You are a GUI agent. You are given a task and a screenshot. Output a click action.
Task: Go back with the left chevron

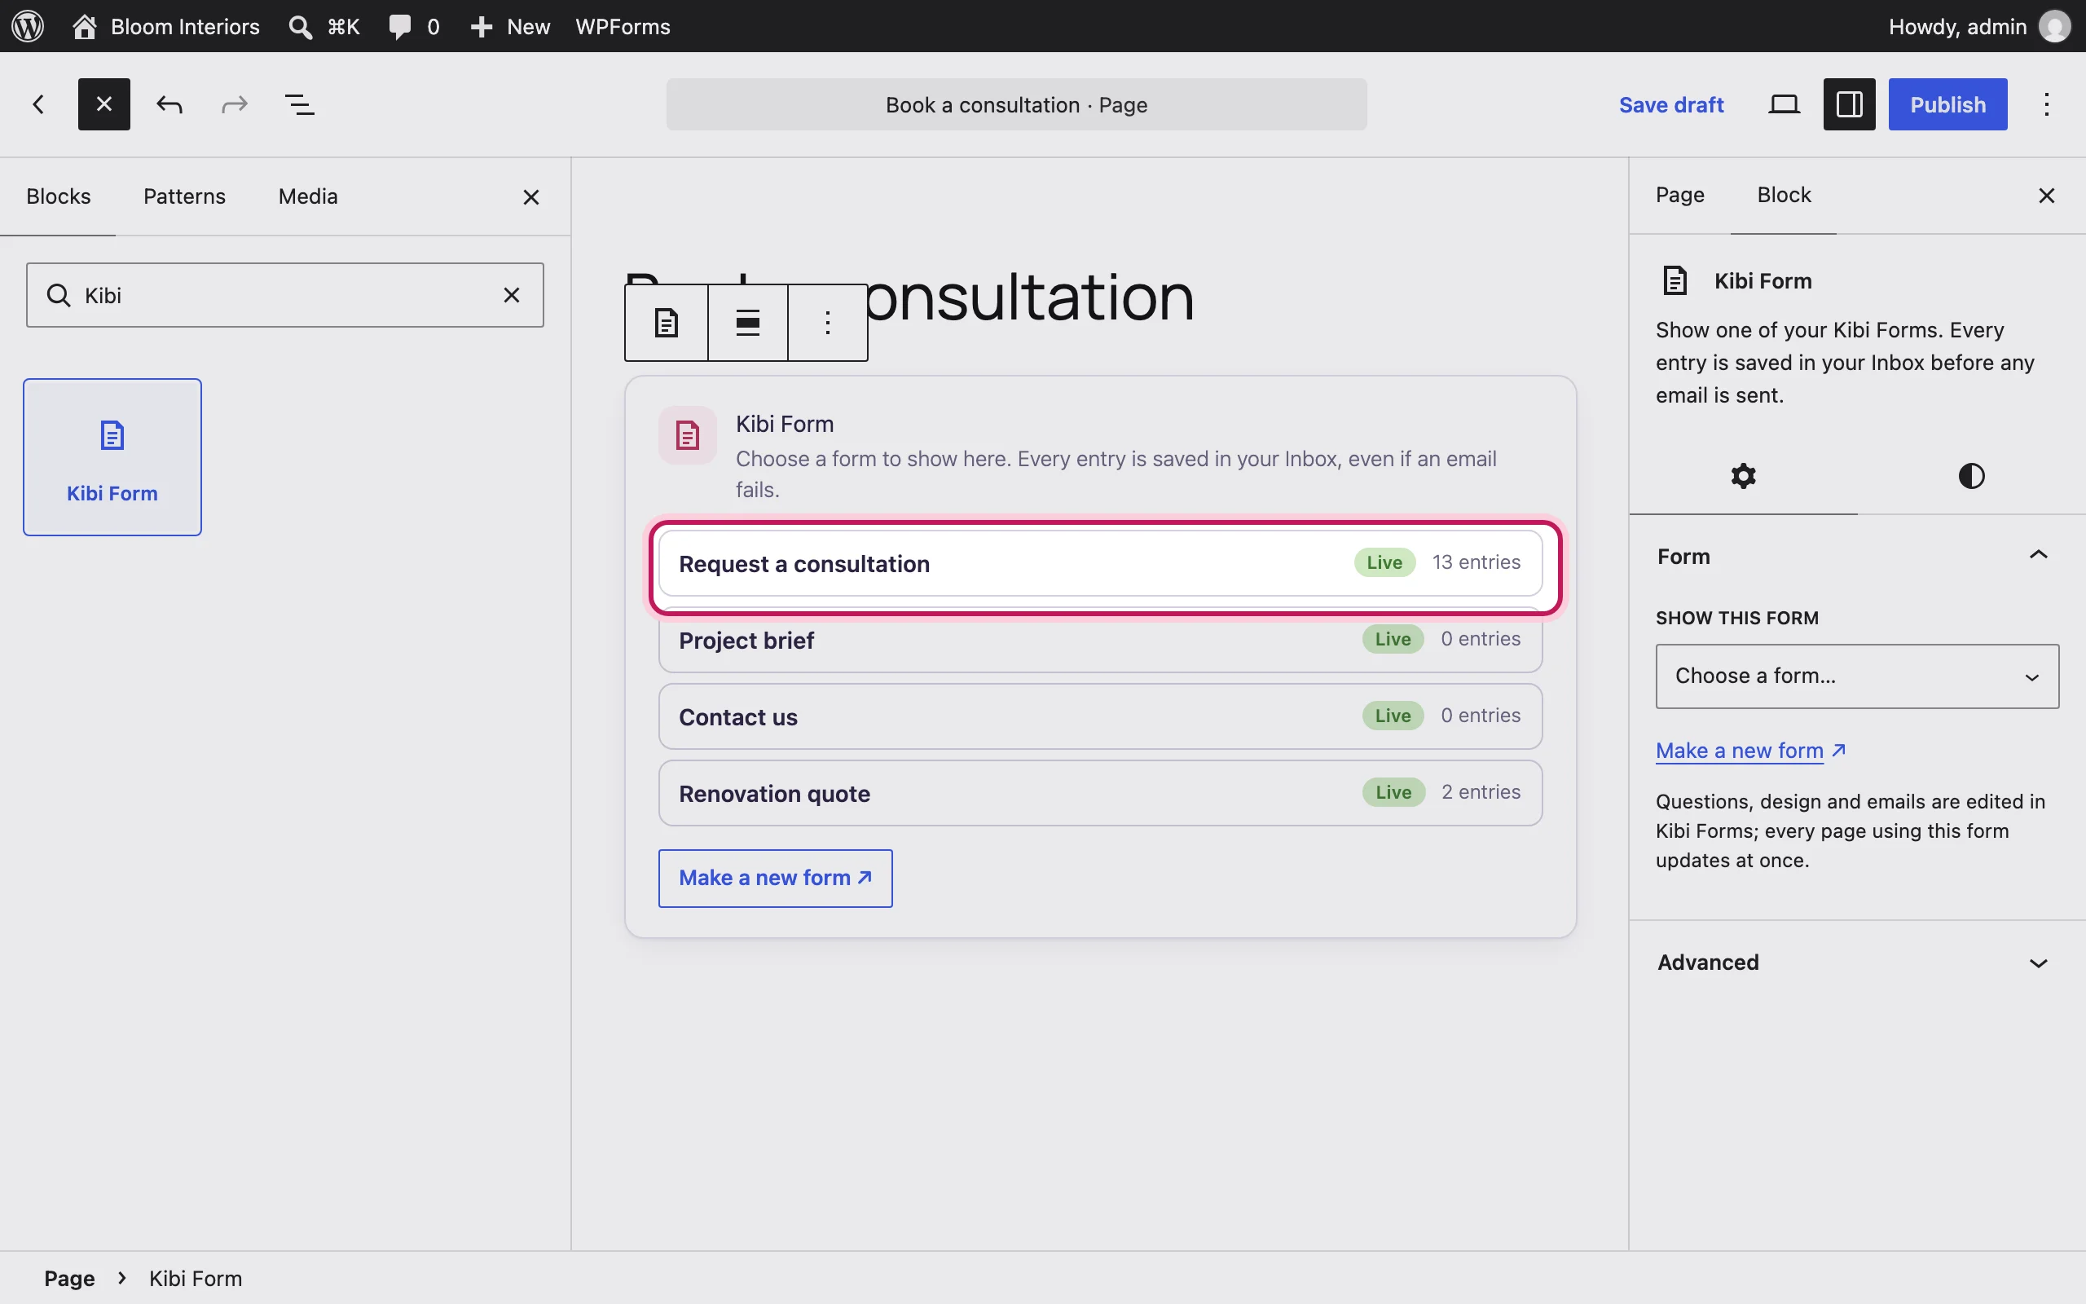[x=38, y=104]
